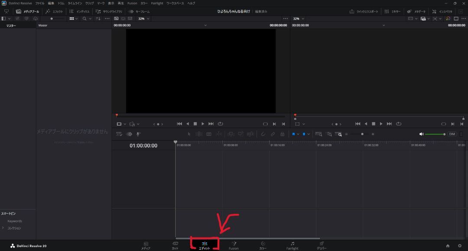Toggle the DIM audio button
Image resolution: width=468 pixels, height=251 pixels.
click(x=452, y=134)
